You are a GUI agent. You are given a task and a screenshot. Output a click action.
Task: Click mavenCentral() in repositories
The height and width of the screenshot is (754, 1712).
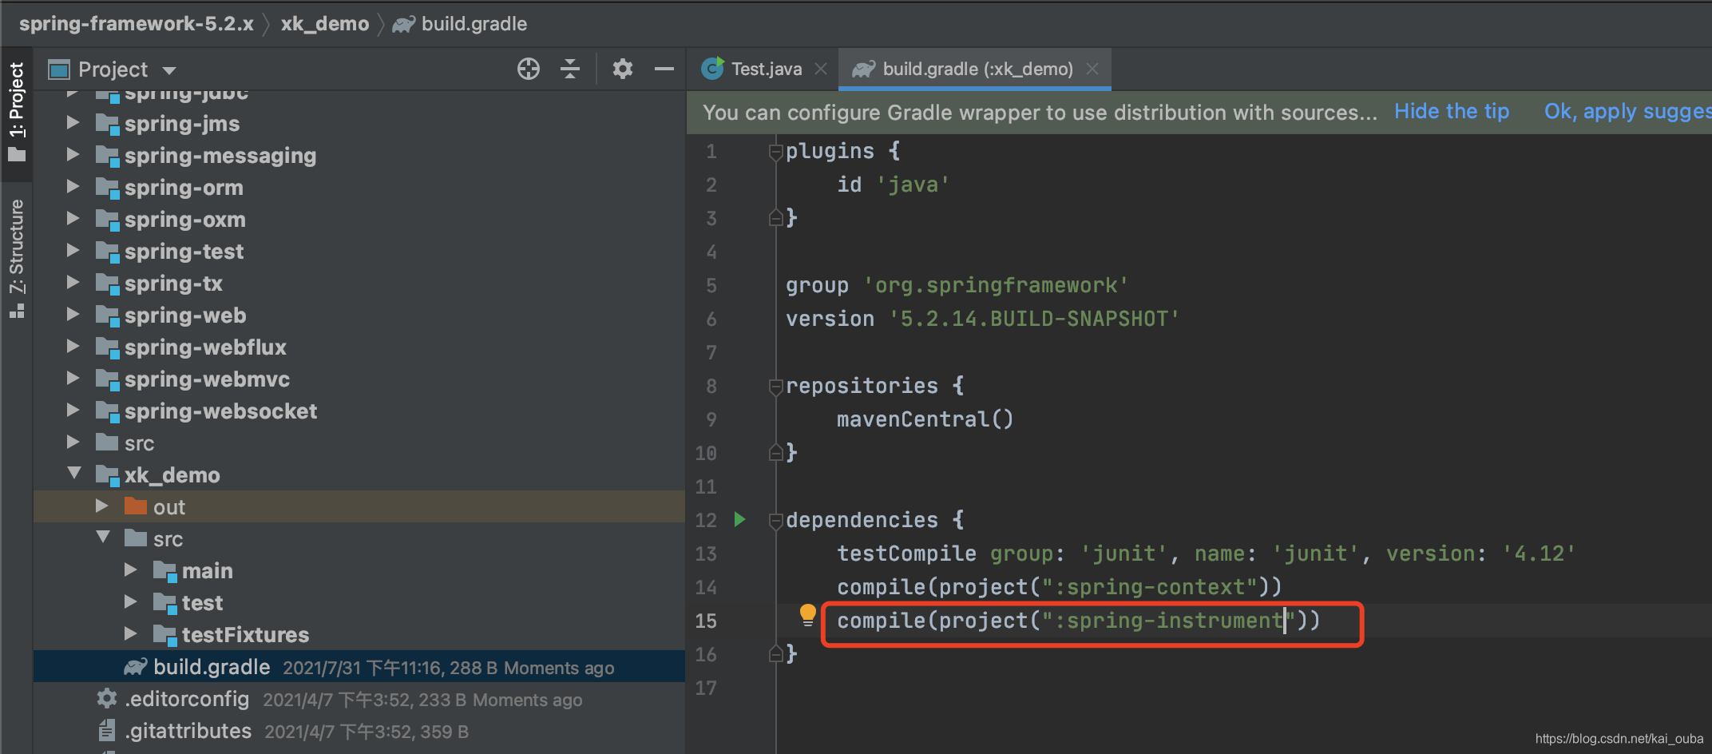(x=925, y=419)
